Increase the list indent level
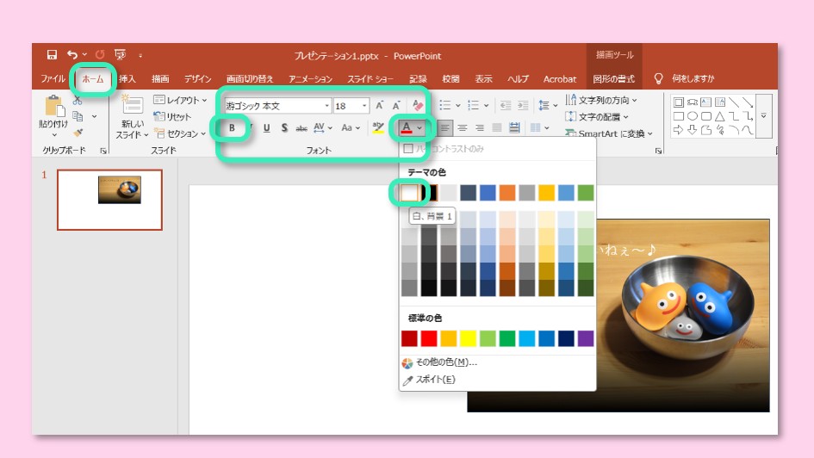This screenshot has width=814, height=458. click(x=523, y=106)
